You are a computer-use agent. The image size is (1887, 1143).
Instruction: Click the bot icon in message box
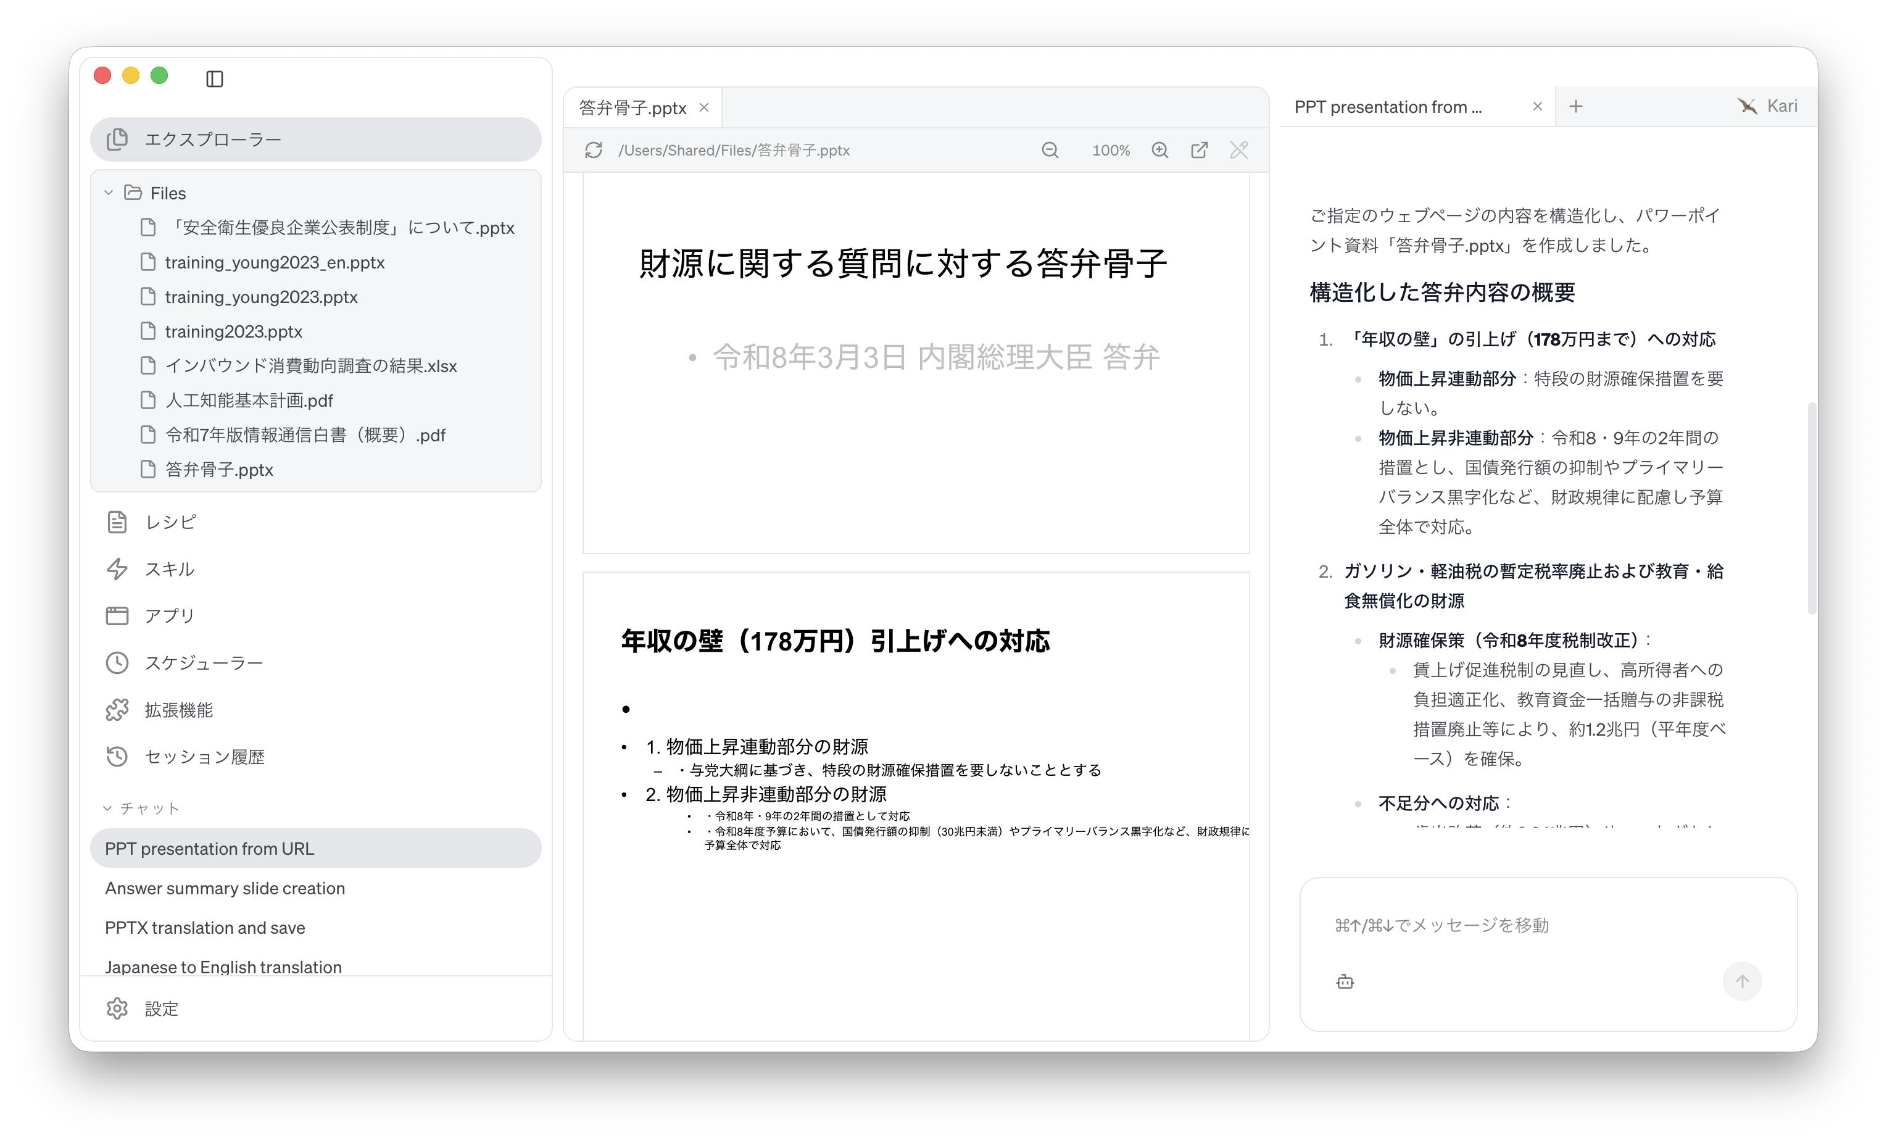1345,981
